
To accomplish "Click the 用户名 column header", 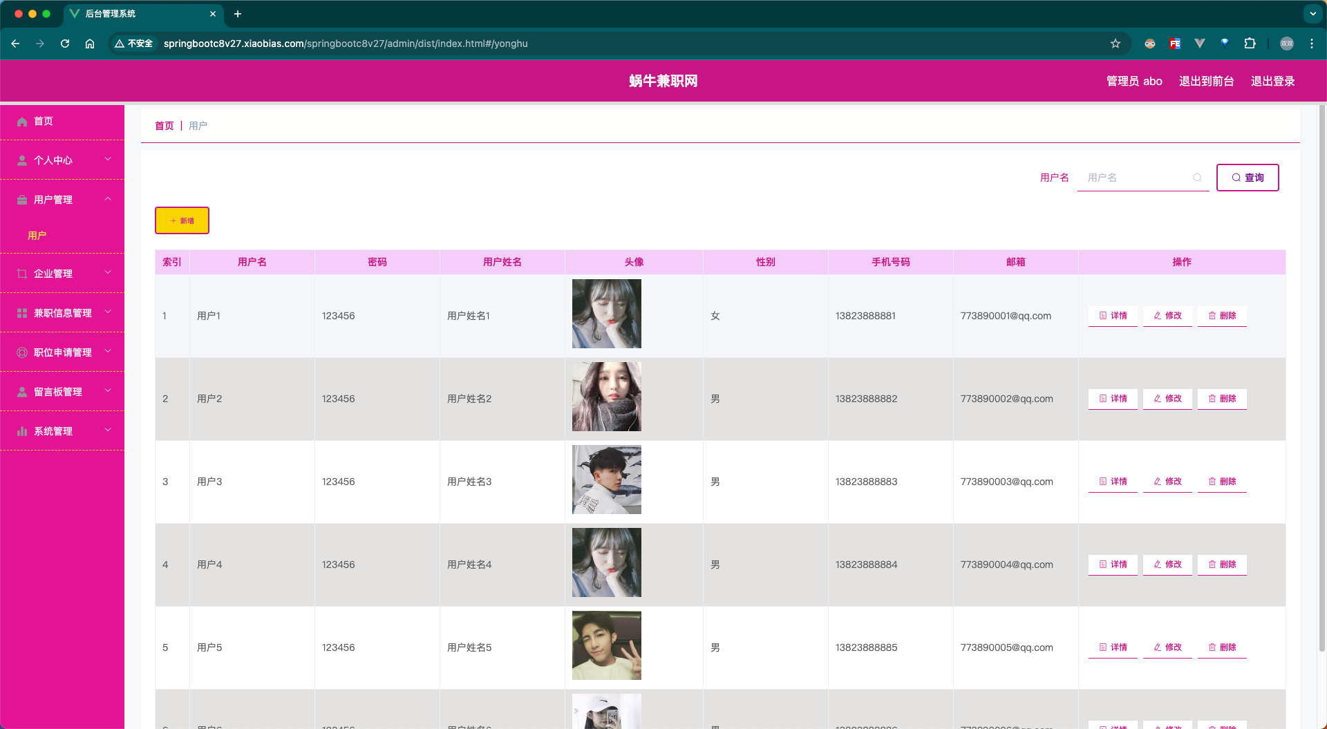I will click(252, 262).
